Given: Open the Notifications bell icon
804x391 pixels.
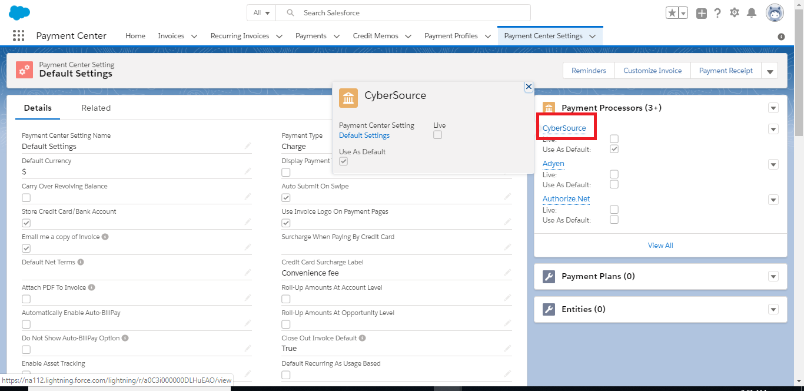Looking at the screenshot, I should click(752, 13).
